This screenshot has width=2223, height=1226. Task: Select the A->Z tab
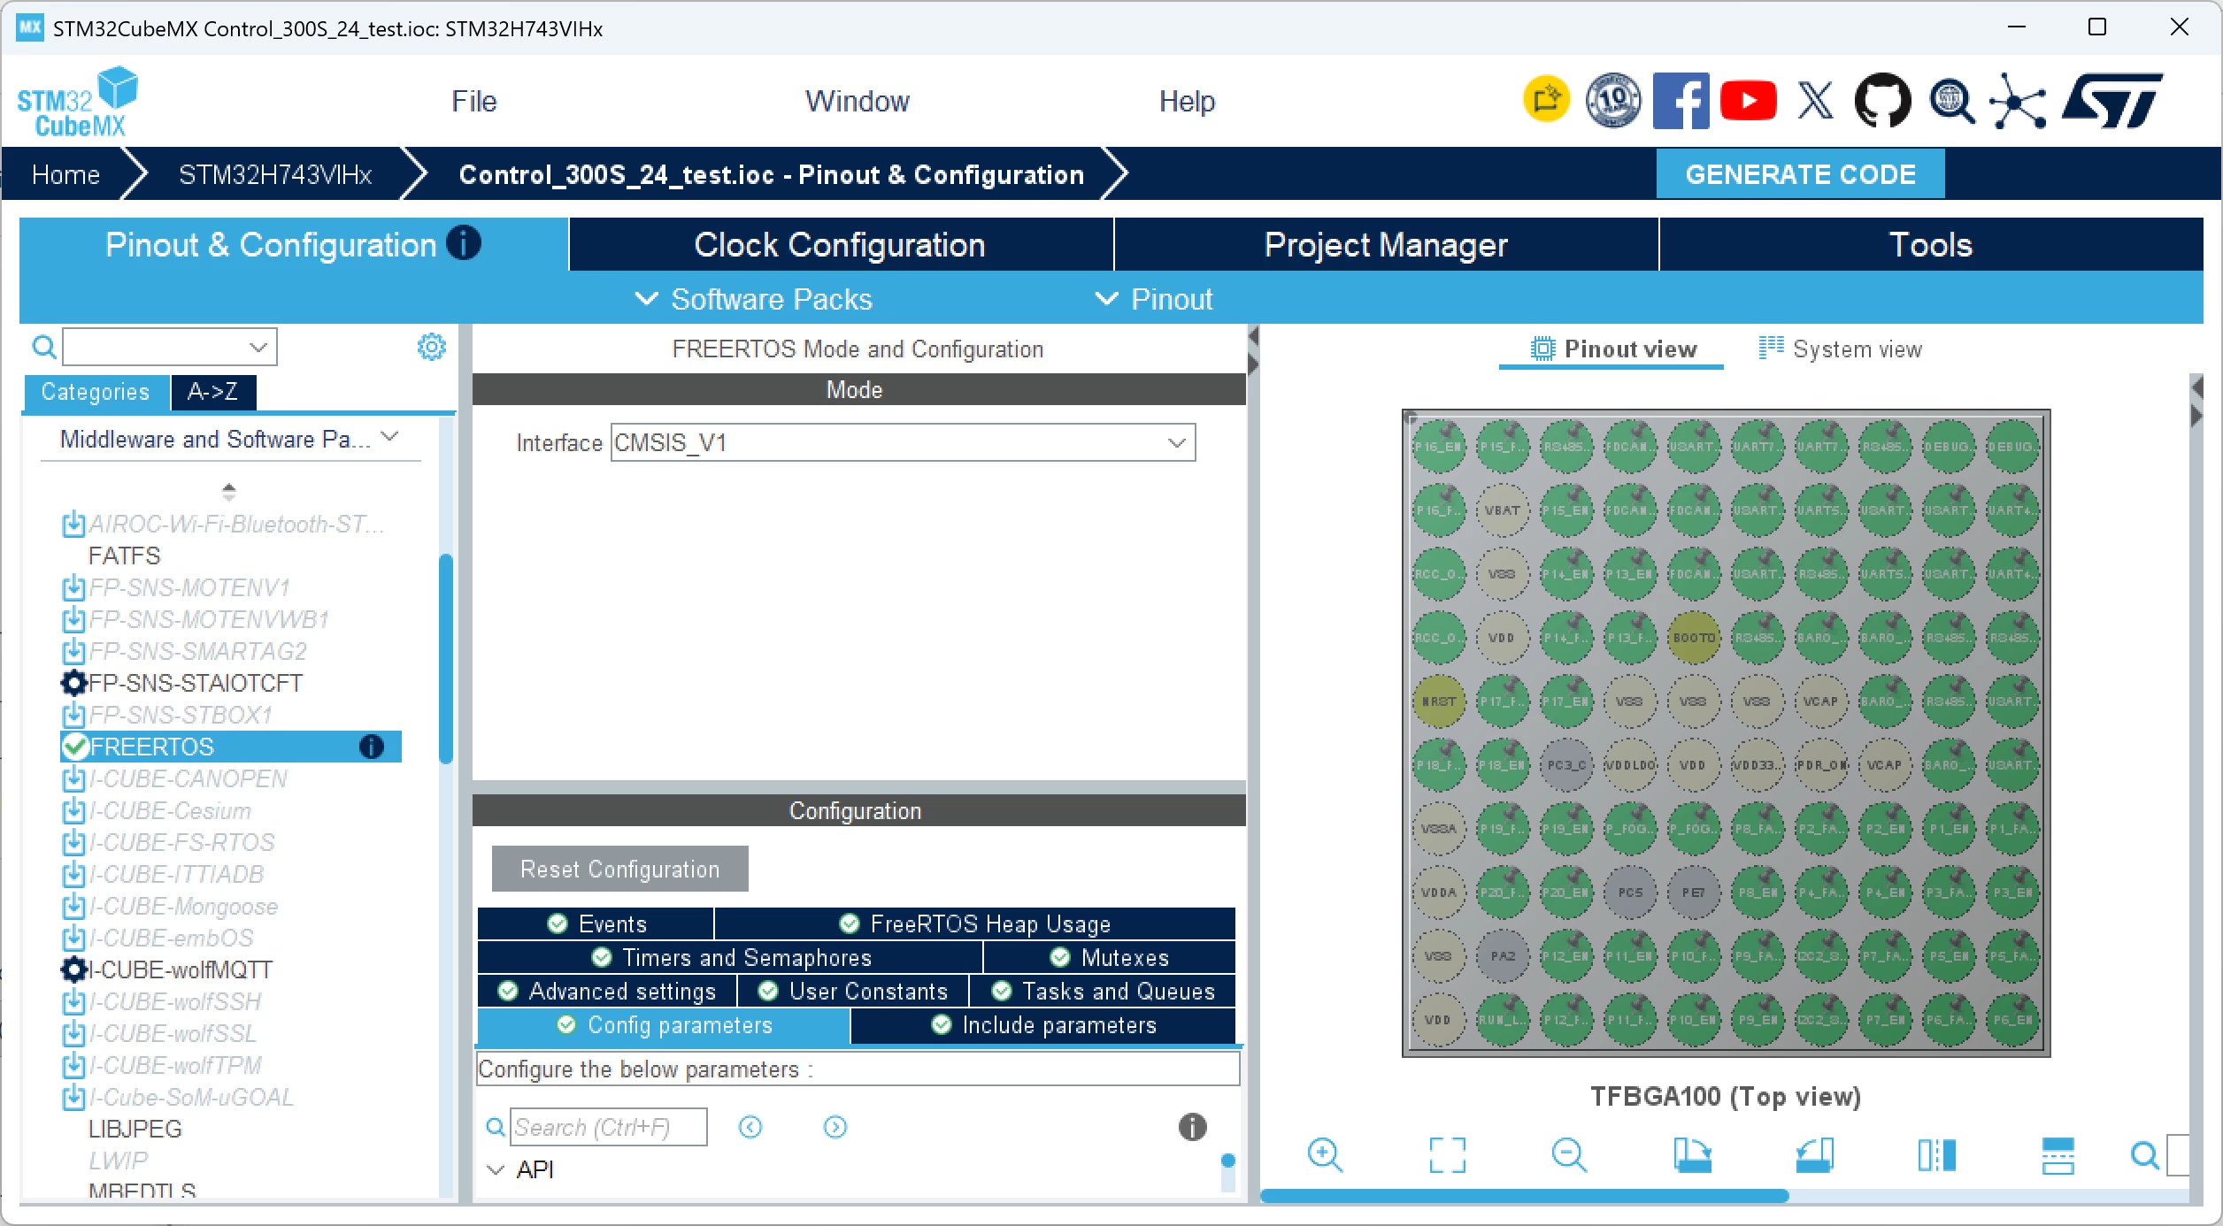213,392
